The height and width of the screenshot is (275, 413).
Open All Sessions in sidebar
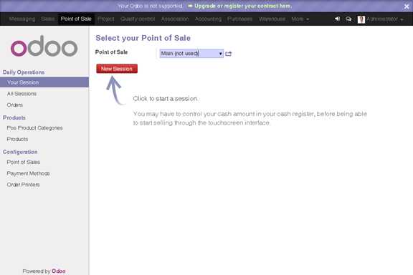[x=22, y=94]
